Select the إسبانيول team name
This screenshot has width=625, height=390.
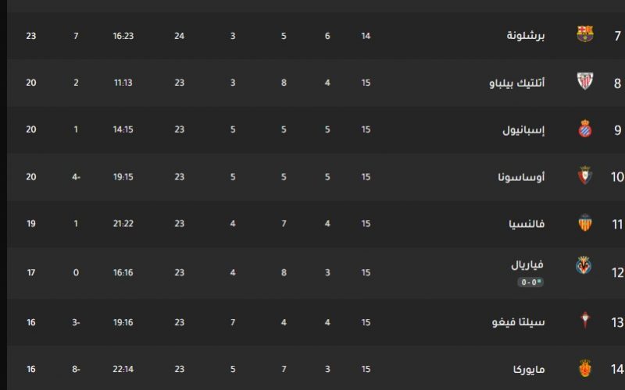pos(523,129)
